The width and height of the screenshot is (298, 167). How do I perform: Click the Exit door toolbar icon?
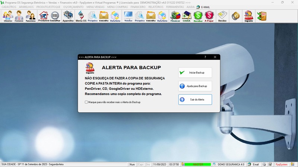[x=262, y=16]
